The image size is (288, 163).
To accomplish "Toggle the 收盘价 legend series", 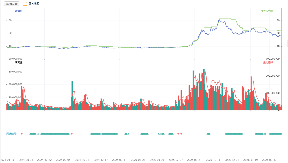I will click(19, 11).
